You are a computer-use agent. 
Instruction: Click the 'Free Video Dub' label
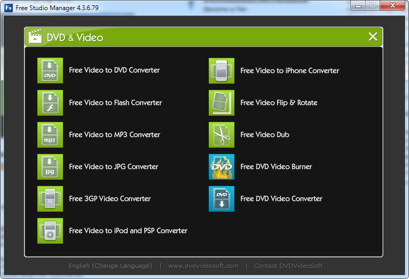click(265, 134)
